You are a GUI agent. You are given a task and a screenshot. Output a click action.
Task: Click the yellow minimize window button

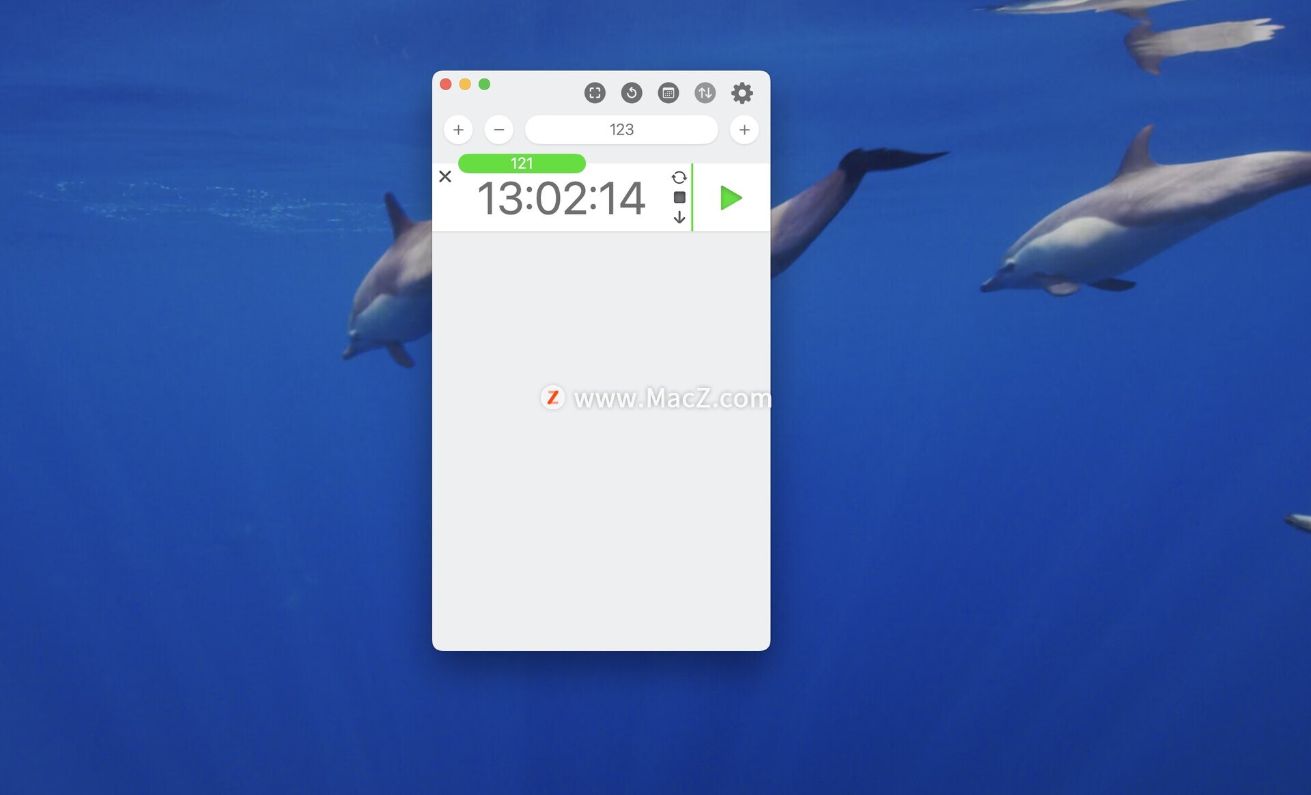(465, 84)
